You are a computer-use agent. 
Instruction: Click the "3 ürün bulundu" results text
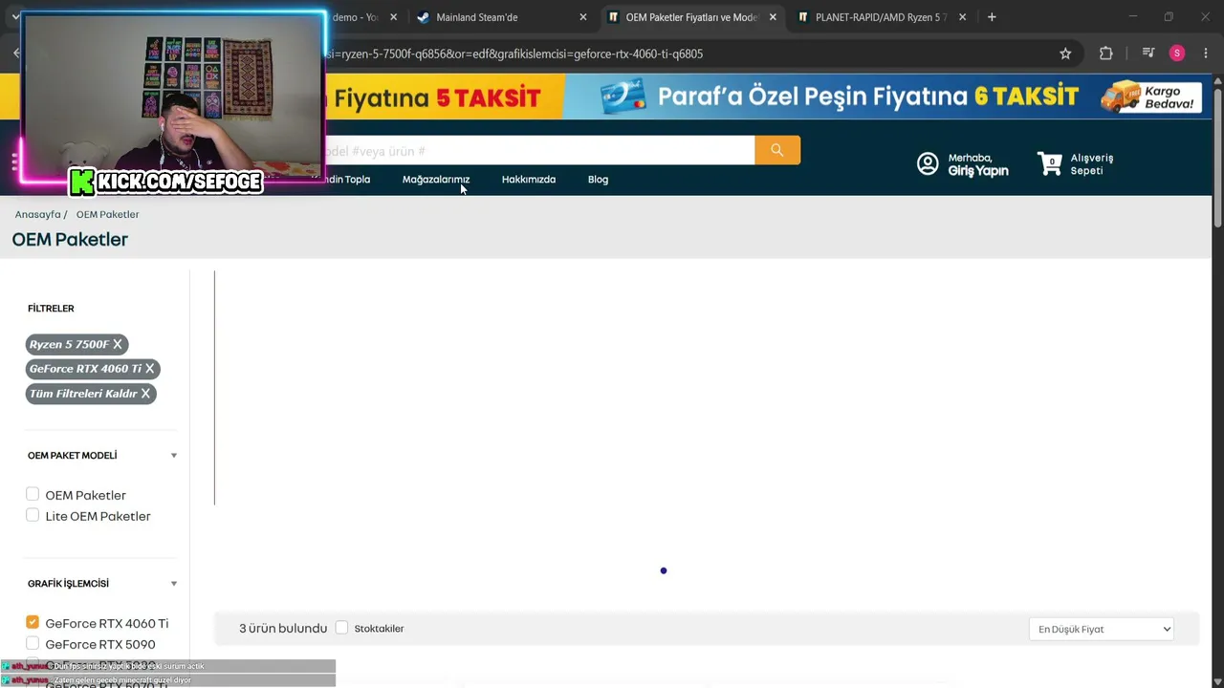[x=283, y=628]
